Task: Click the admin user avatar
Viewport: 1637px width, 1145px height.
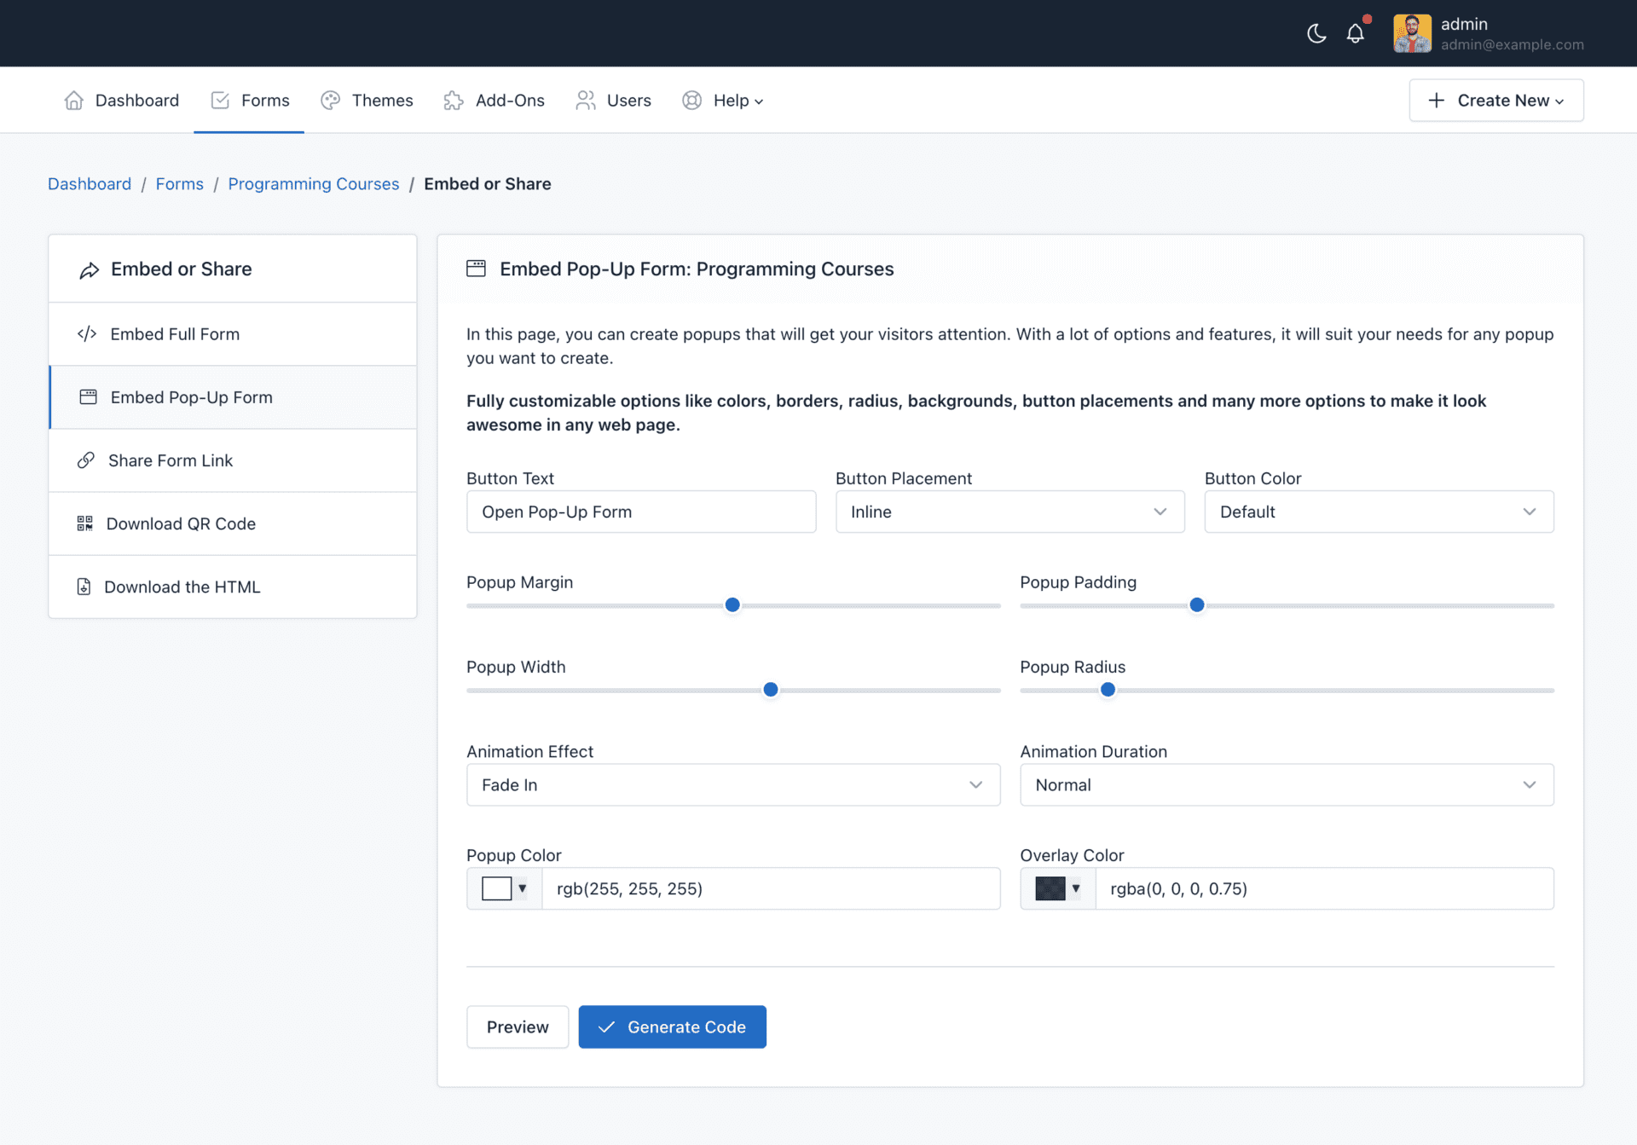Action: point(1412,33)
